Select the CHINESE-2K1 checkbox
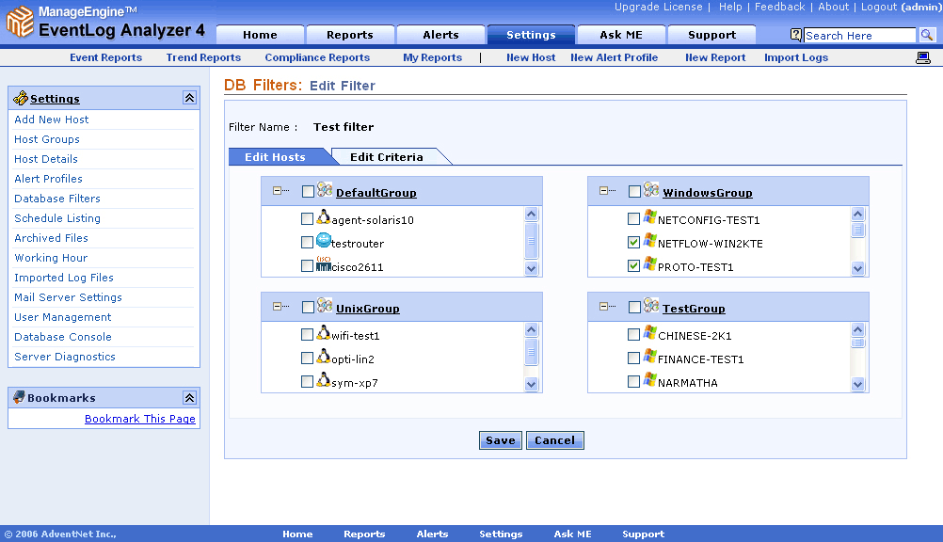 coord(633,334)
